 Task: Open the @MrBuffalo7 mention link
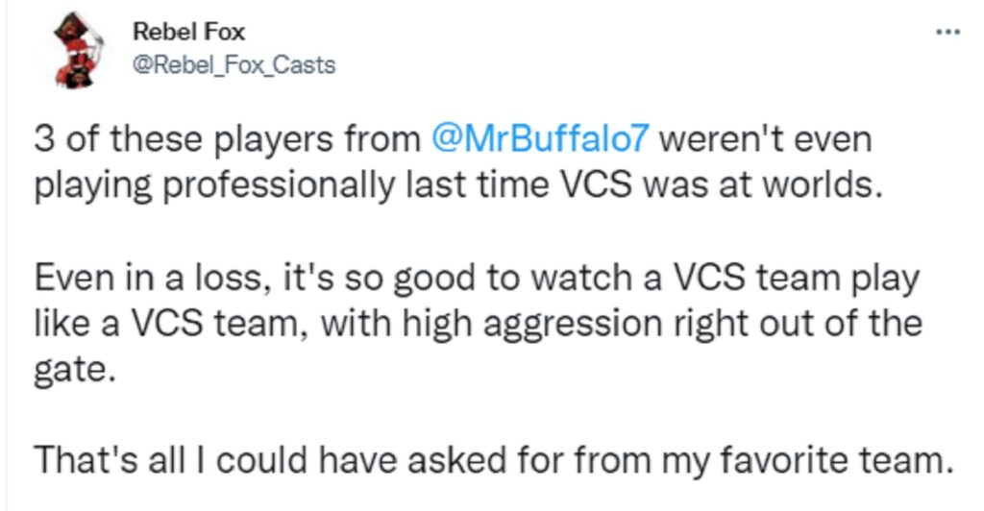point(541,140)
